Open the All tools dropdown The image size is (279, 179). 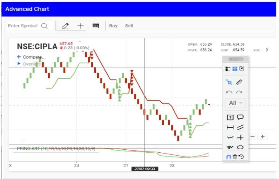(235, 103)
